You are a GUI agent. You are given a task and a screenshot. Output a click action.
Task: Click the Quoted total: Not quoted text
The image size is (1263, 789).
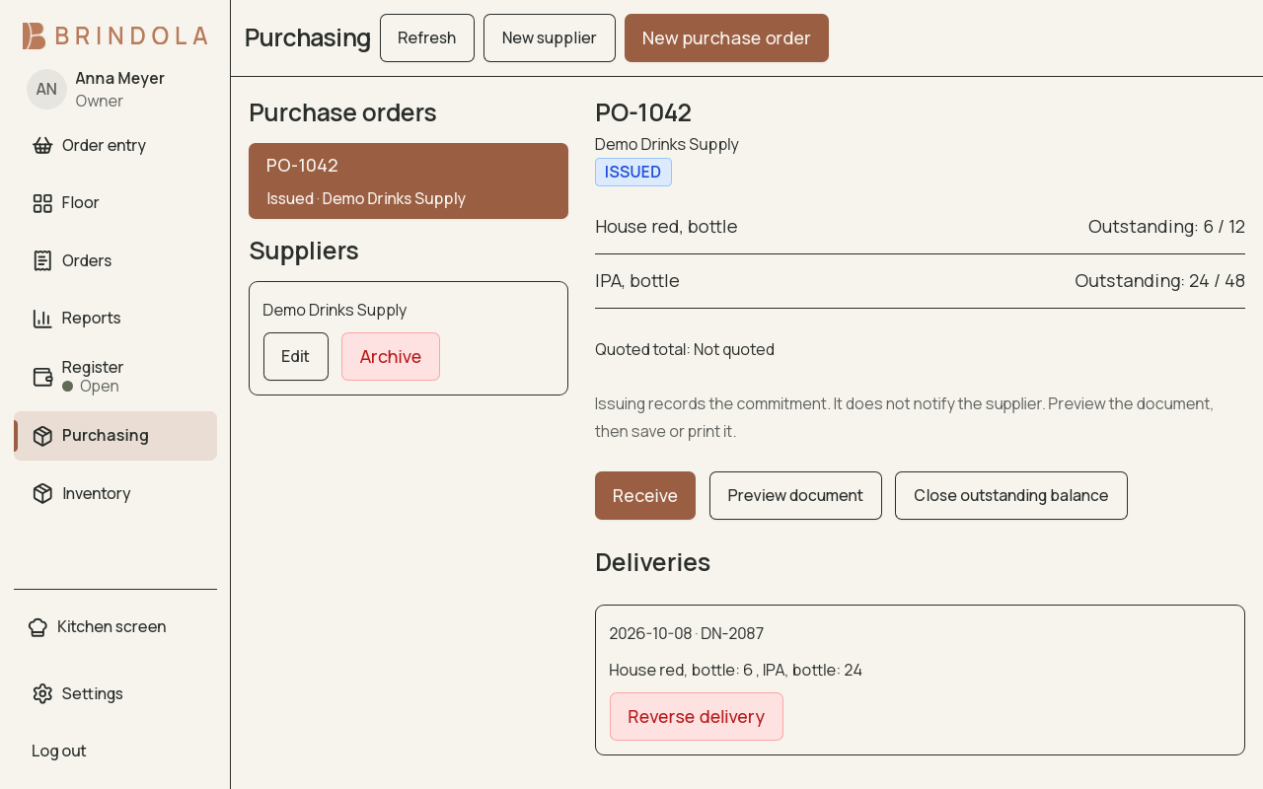685,349
